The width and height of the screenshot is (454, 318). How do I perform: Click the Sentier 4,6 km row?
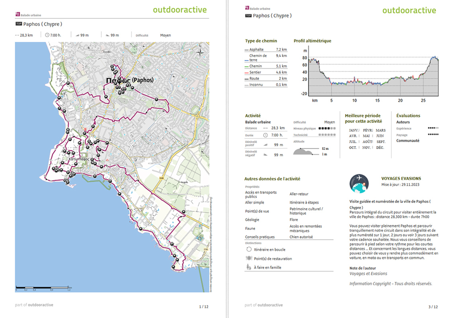click(x=266, y=72)
